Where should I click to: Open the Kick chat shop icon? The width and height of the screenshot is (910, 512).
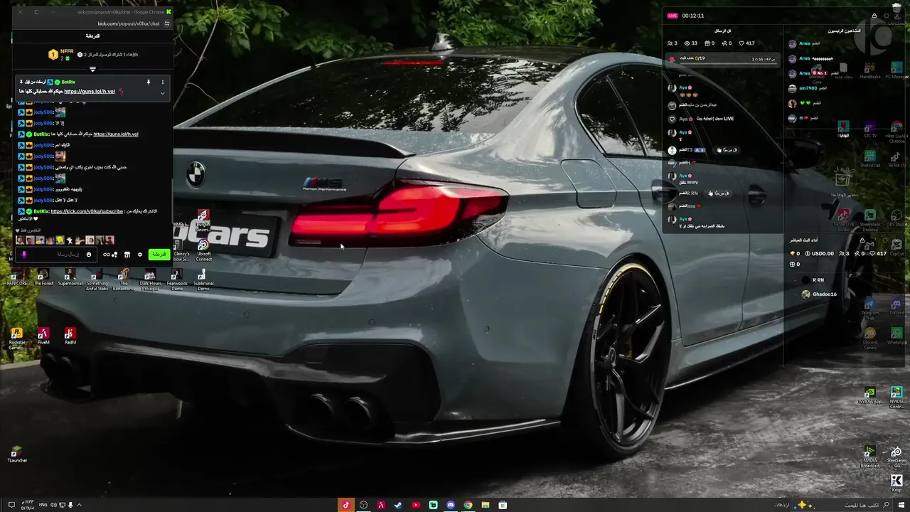tap(127, 255)
